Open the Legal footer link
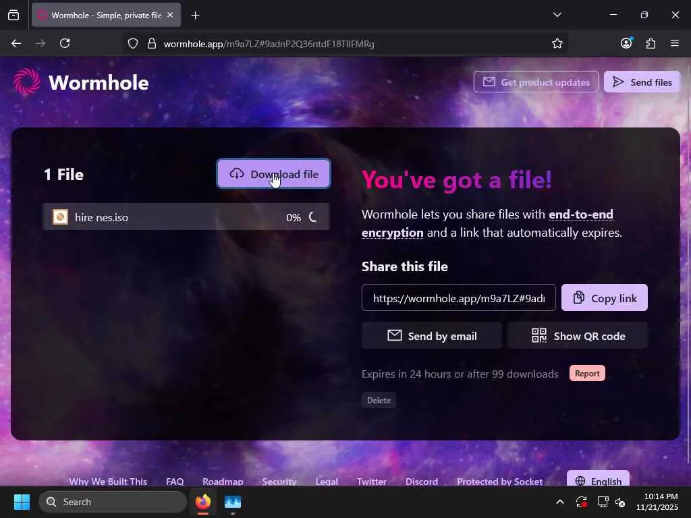 tap(327, 481)
